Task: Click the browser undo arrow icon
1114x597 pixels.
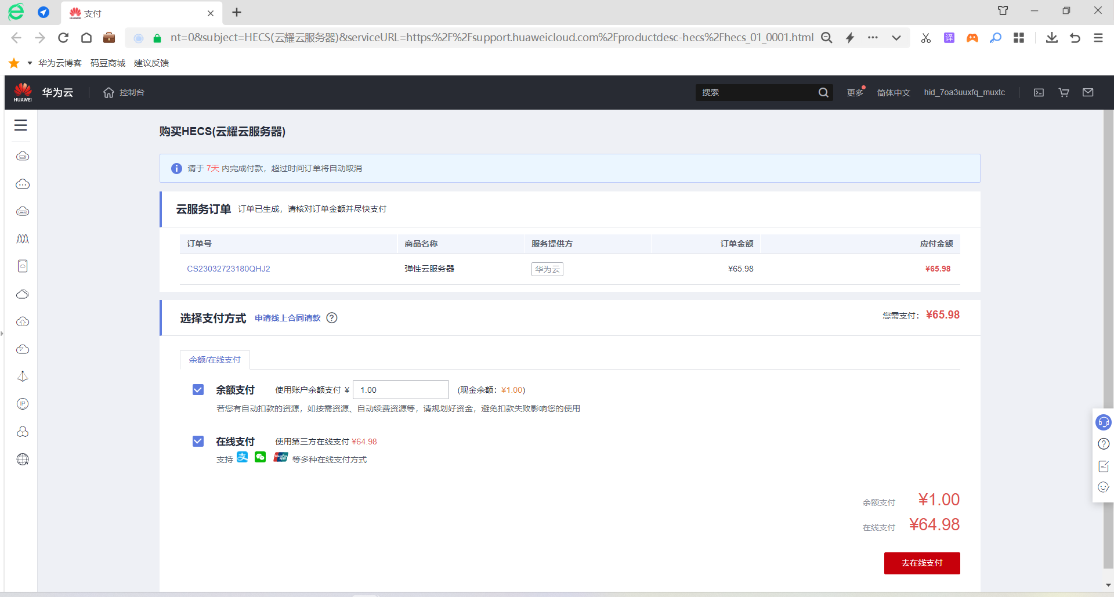Action: coord(1075,38)
